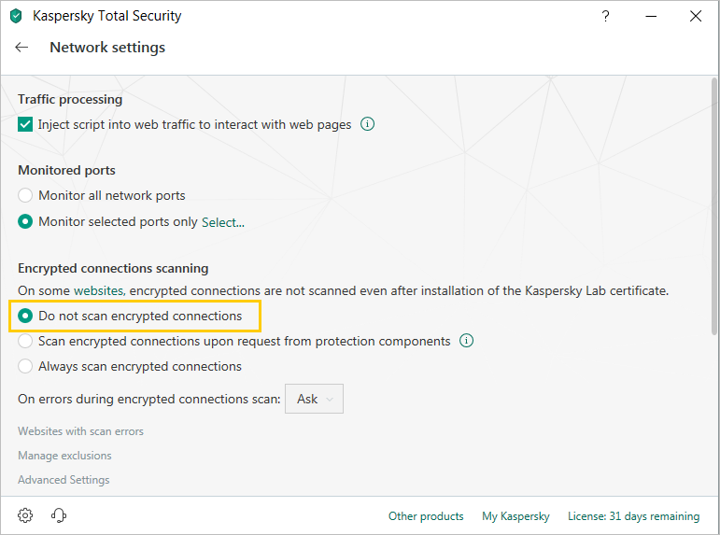Go back using the left arrow icon

21,47
